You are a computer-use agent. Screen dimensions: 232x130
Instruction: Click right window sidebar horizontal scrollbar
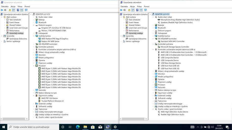coord(134,119)
